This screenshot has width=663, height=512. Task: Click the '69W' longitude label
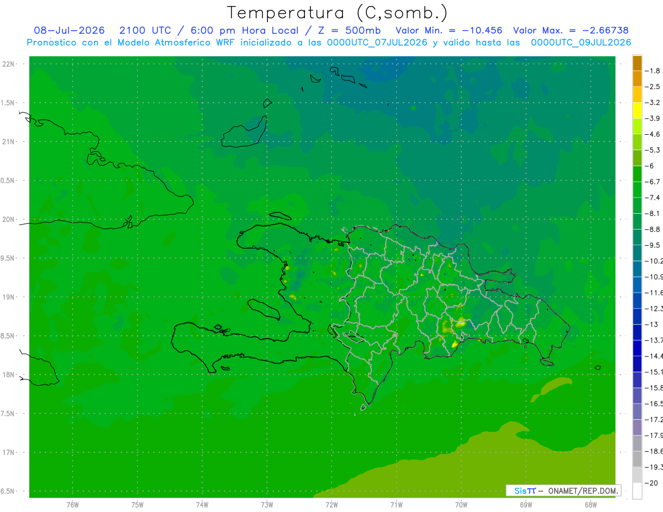(x=526, y=505)
